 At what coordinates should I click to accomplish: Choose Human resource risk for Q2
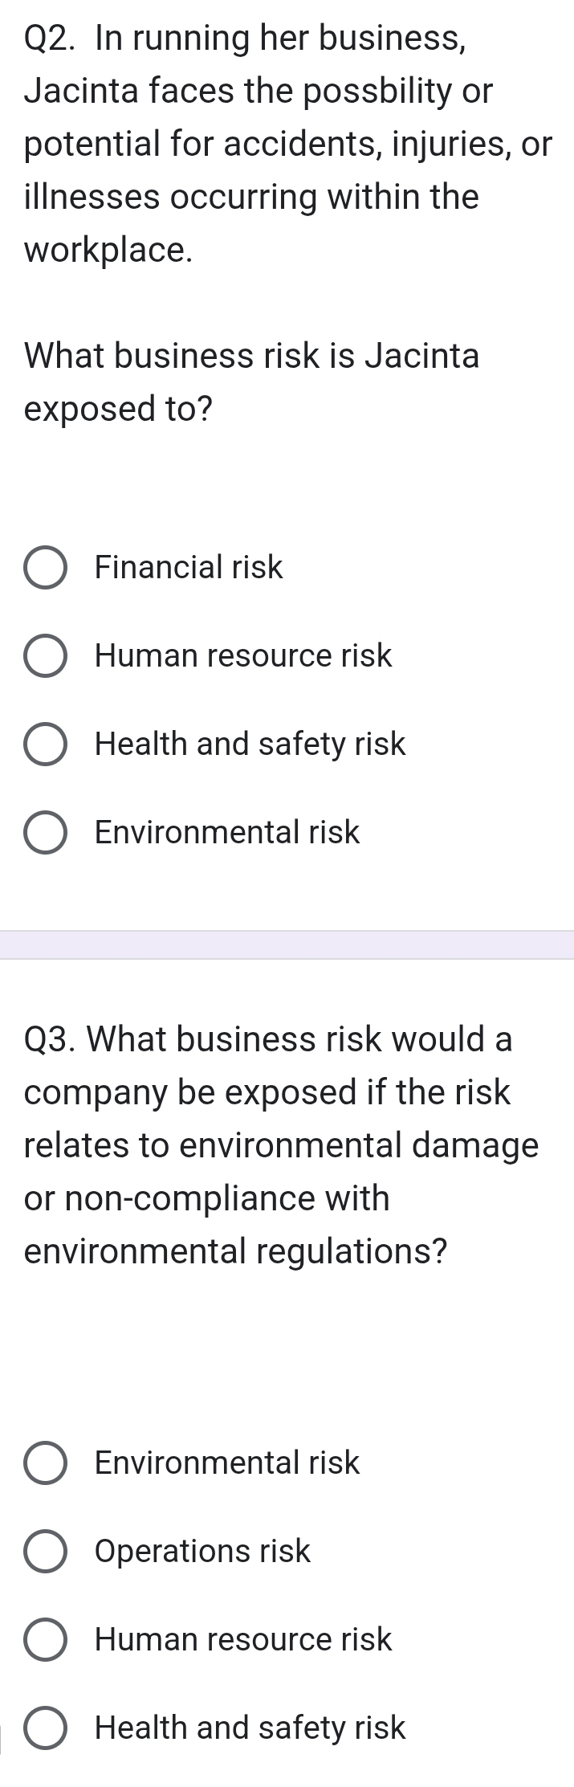(46, 656)
